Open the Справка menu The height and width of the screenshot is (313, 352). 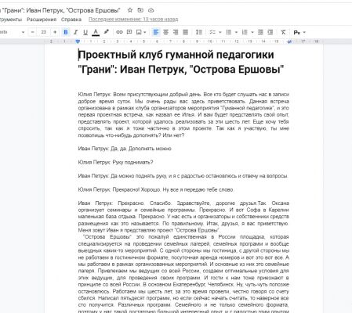tap(71, 20)
